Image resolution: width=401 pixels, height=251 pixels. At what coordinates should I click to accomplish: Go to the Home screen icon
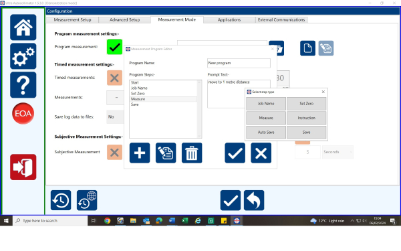point(23,27)
